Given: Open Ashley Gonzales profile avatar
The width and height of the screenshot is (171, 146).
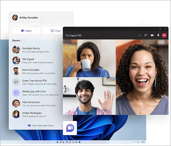Looking at the screenshot, I should (15, 17).
